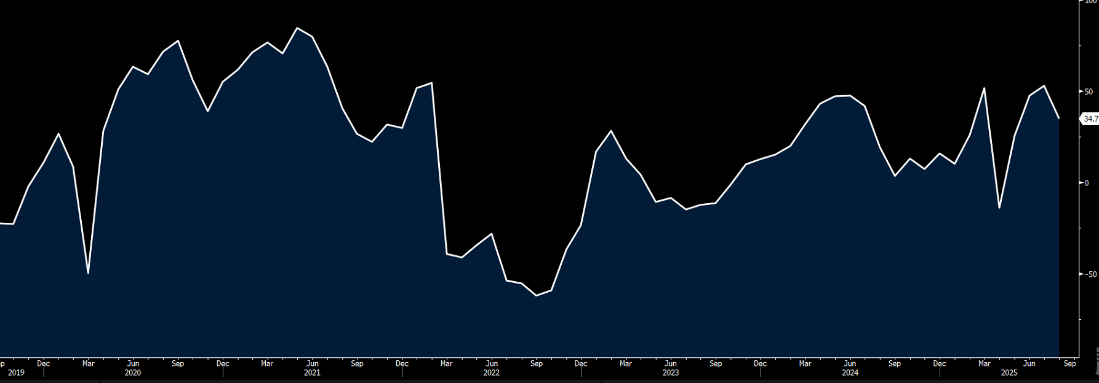
Task: Pick the Jun label directly above 2024
Action: coord(850,363)
